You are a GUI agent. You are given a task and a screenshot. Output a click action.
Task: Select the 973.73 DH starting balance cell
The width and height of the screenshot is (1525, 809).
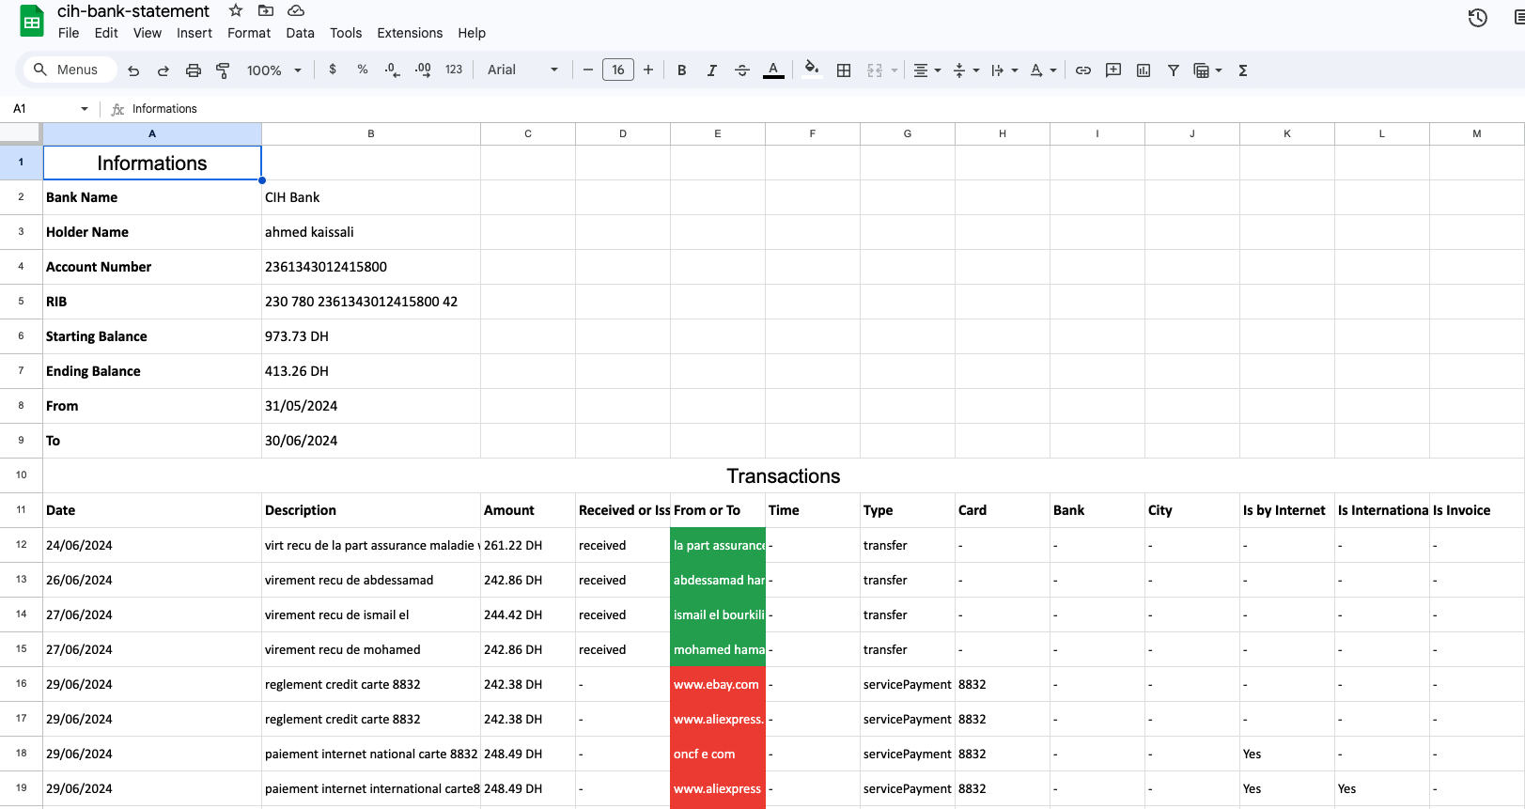click(371, 336)
